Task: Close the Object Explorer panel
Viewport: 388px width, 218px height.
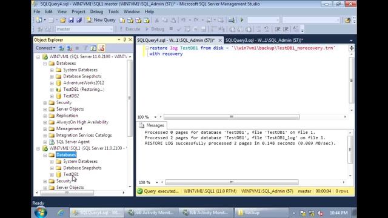Action: (x=130, y=39)
